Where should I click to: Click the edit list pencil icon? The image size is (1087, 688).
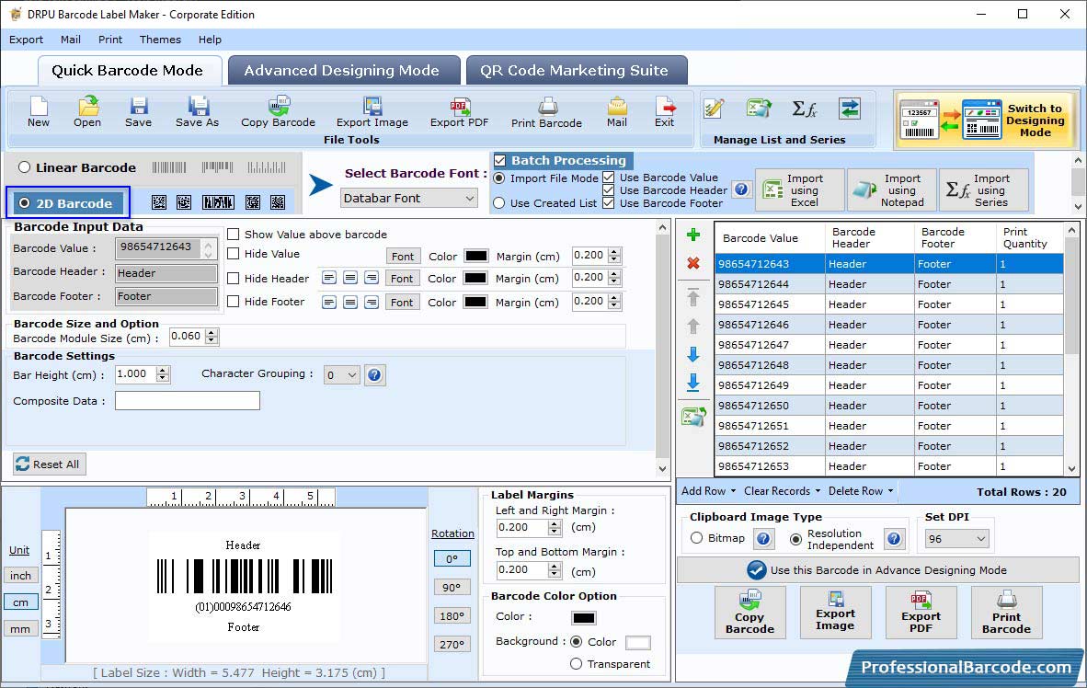point(714,109)
